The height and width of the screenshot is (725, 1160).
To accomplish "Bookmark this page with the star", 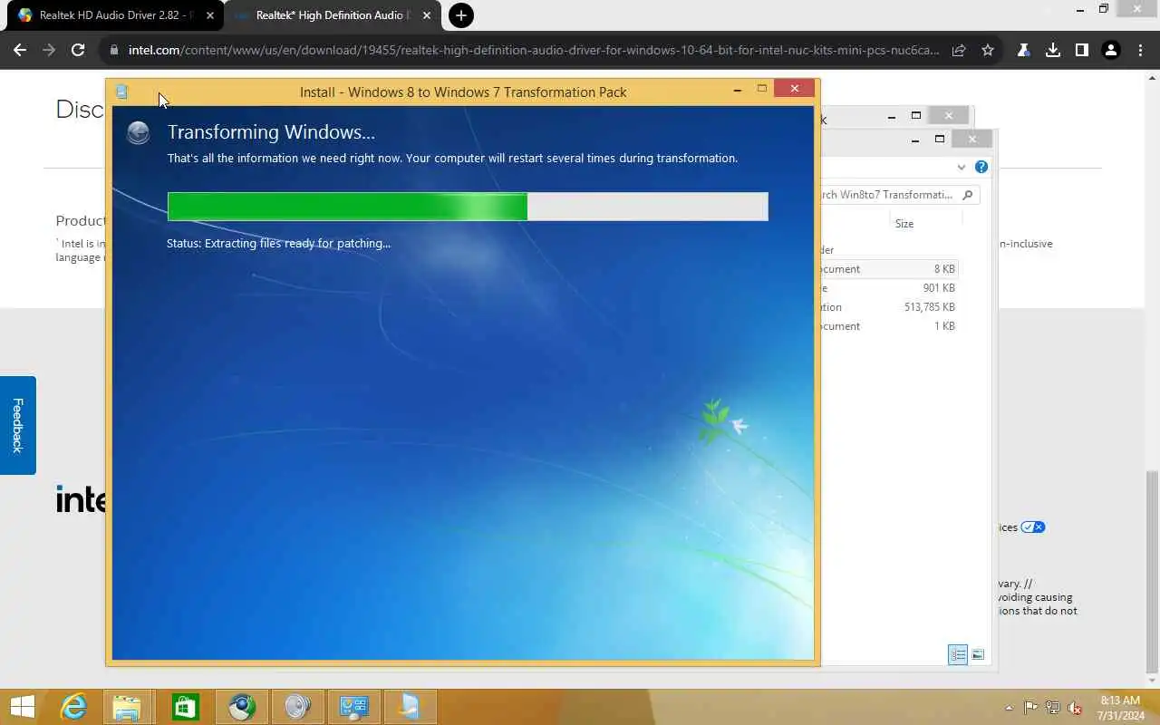I will tap(988, 51).
